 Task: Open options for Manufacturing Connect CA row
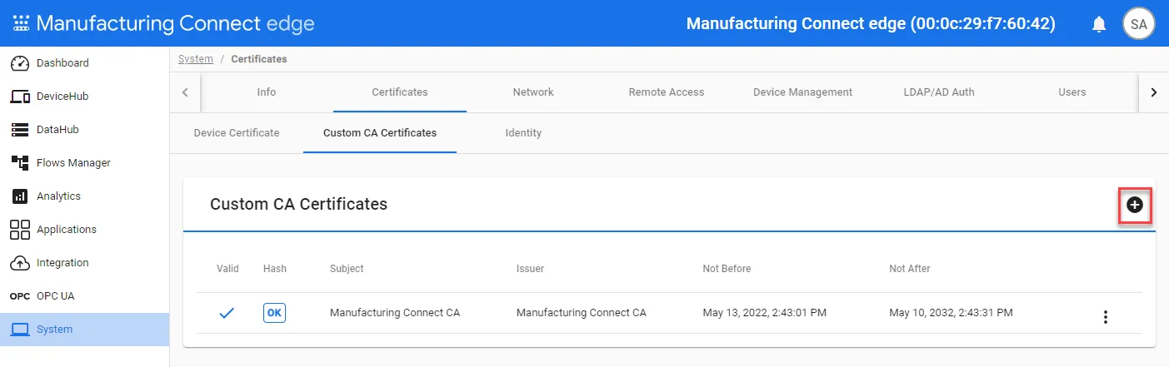[x=1106, y=317]
